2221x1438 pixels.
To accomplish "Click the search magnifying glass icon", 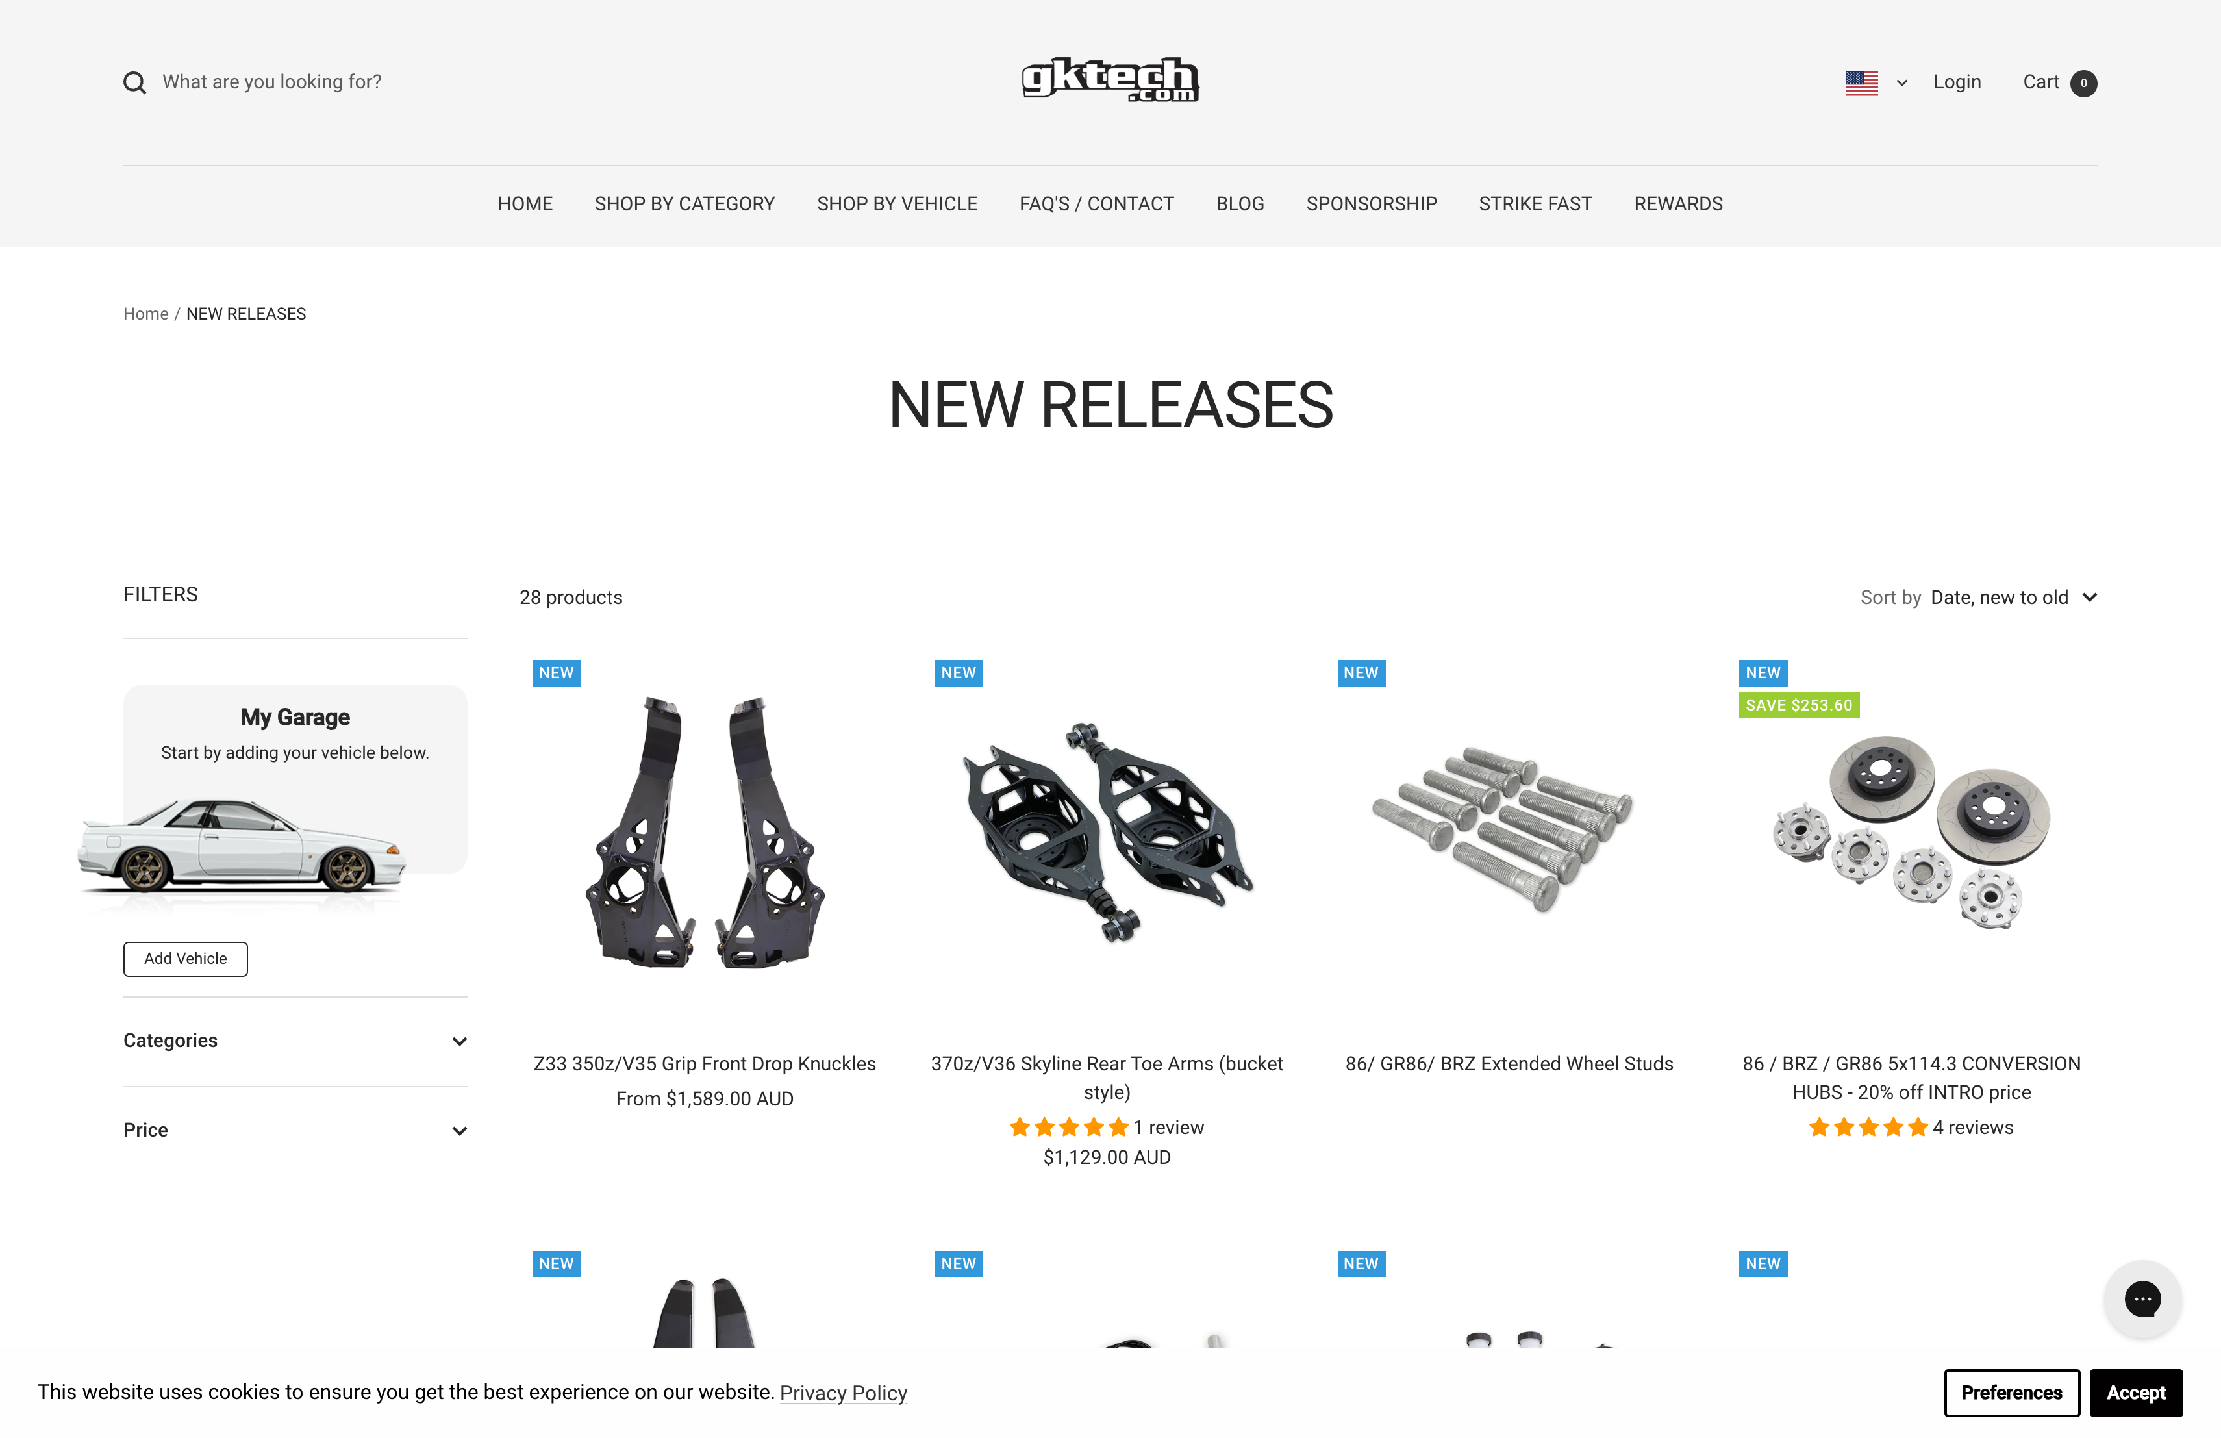I will click(136, 81).
